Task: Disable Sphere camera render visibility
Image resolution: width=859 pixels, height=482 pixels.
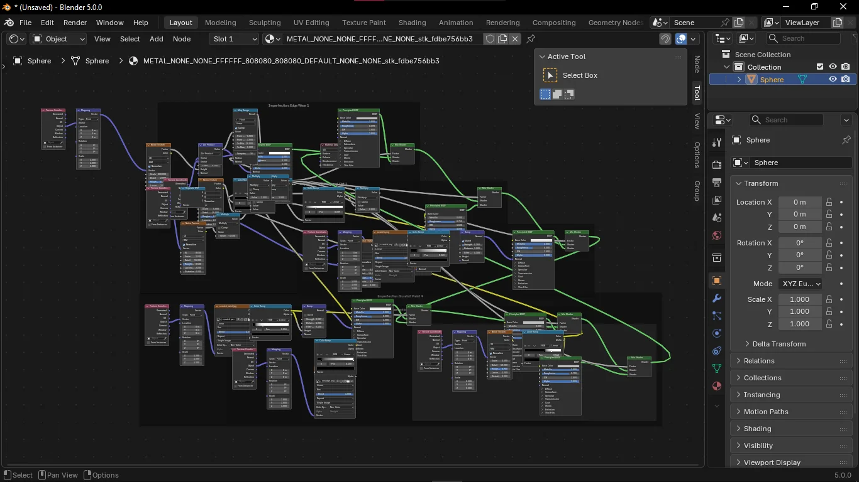Action: 846,79
